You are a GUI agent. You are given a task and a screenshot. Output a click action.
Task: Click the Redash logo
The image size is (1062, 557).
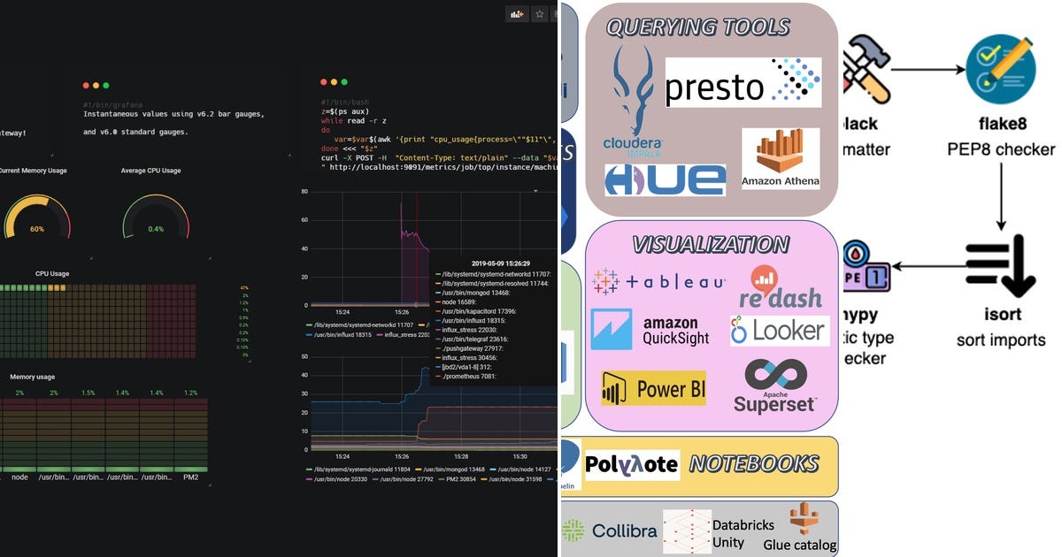coord(781,286)
